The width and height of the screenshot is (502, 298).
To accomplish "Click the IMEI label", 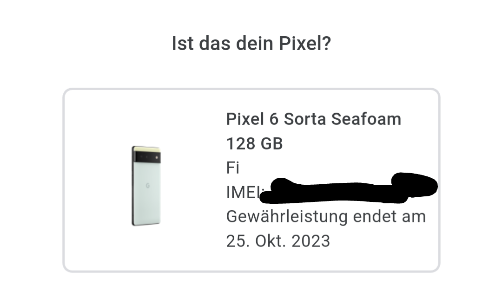I will pyautogui.click(x=244, y=193).
